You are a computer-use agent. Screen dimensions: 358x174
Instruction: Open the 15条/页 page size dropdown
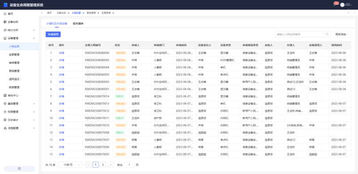70,165
